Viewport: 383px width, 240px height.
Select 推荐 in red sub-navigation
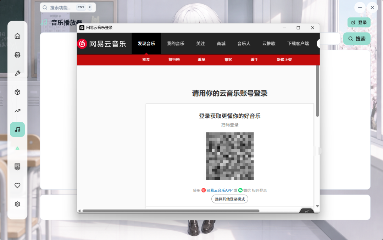146,60
